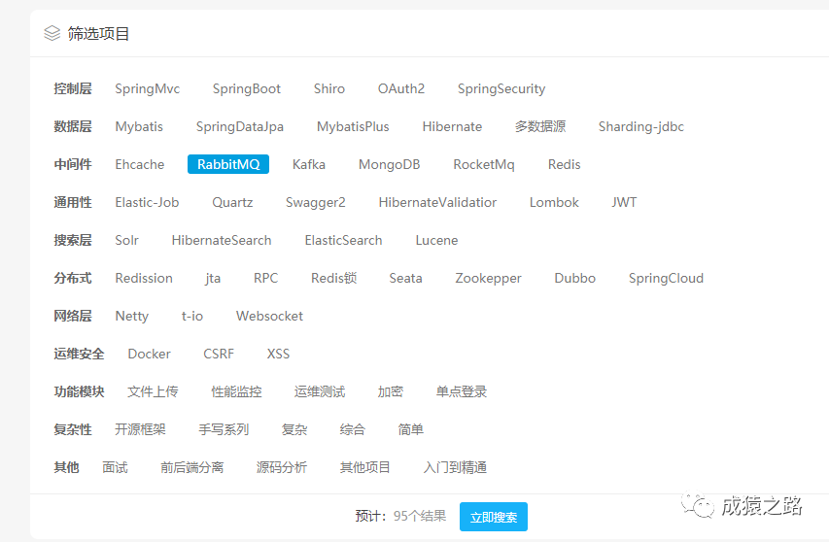Screen dimensions: 829x542
Task: Select the 单点登录 filter tag
Action: pos(461,392)
